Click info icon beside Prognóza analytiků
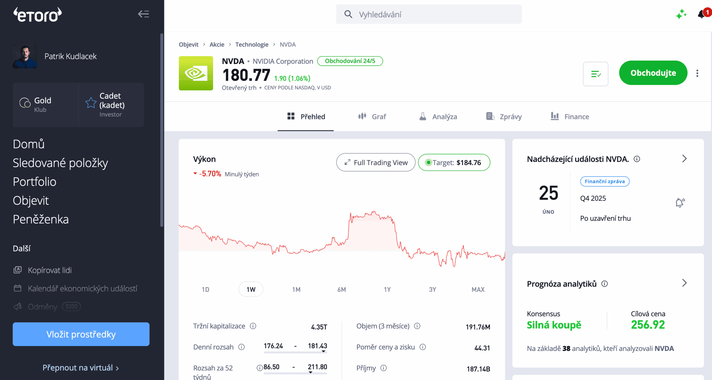Image resolution: width=712 pixels, height=380 pixels. click(605, 284)
